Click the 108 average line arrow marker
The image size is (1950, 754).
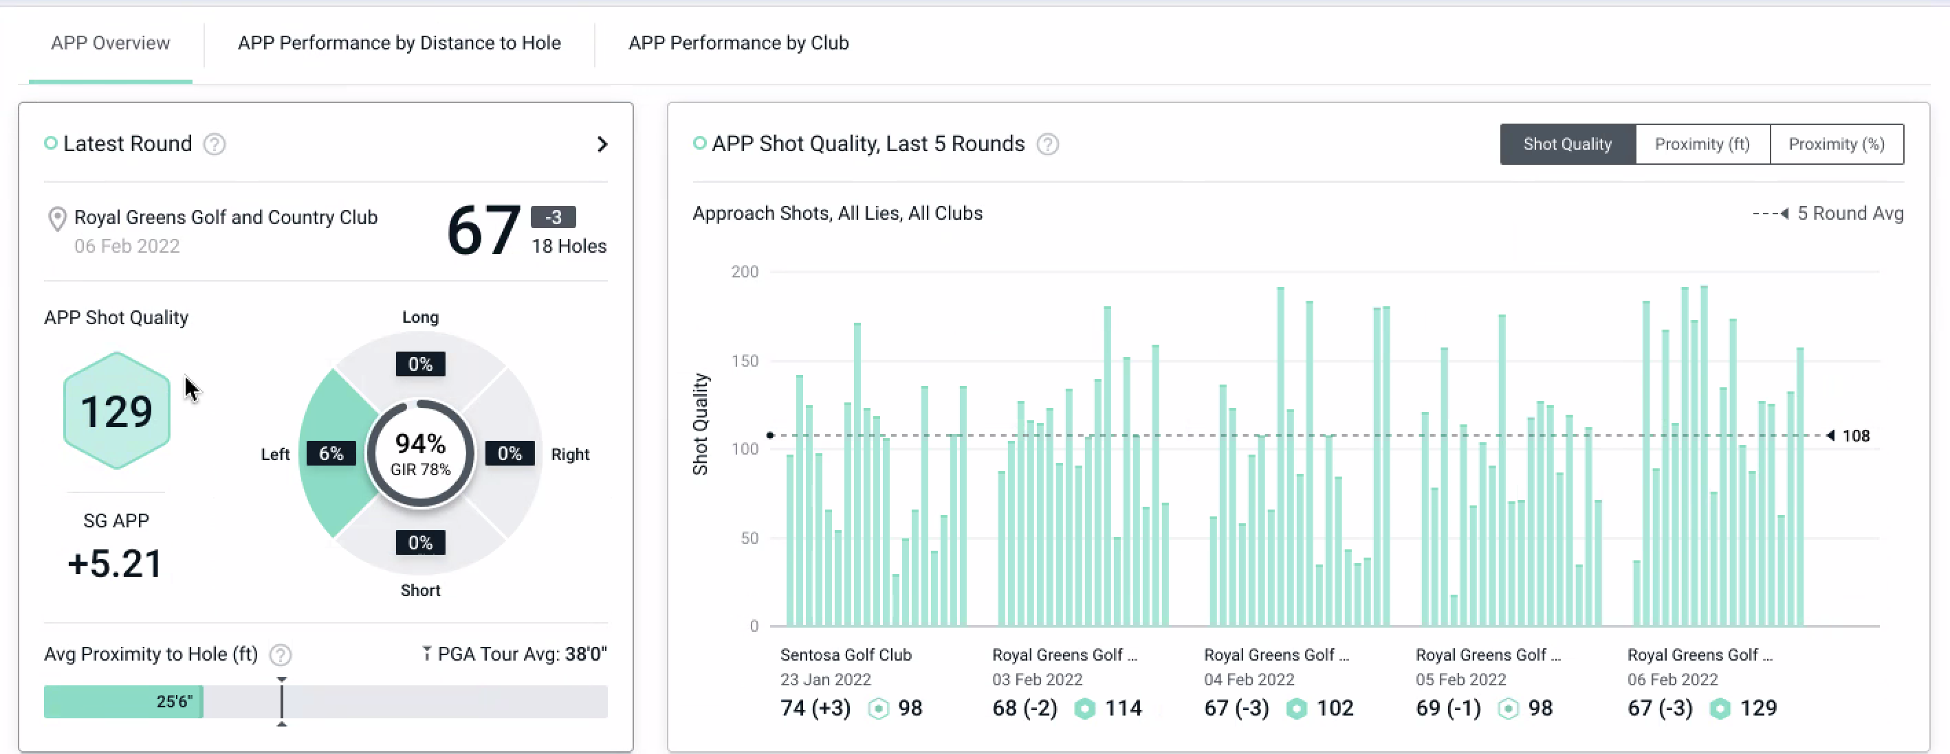tap(1830, 435)
